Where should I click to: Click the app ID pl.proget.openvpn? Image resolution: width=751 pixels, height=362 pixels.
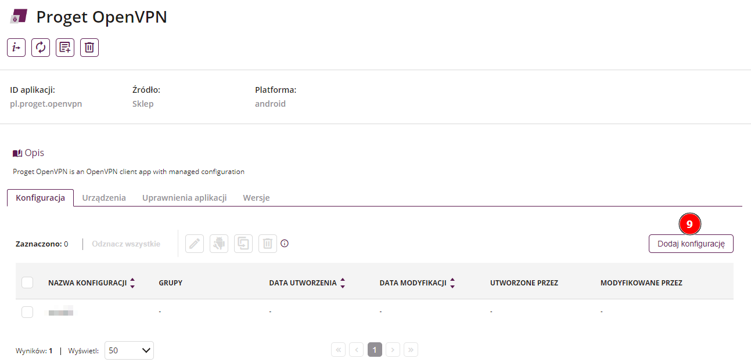click(46, 104)
